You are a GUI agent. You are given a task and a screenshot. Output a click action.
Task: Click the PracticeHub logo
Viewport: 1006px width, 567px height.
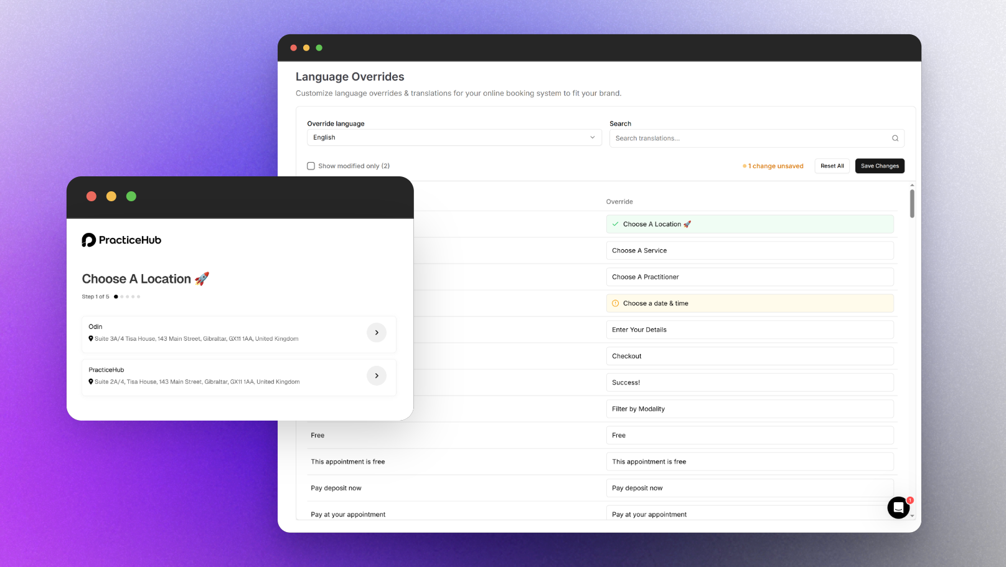click(121, 240)
